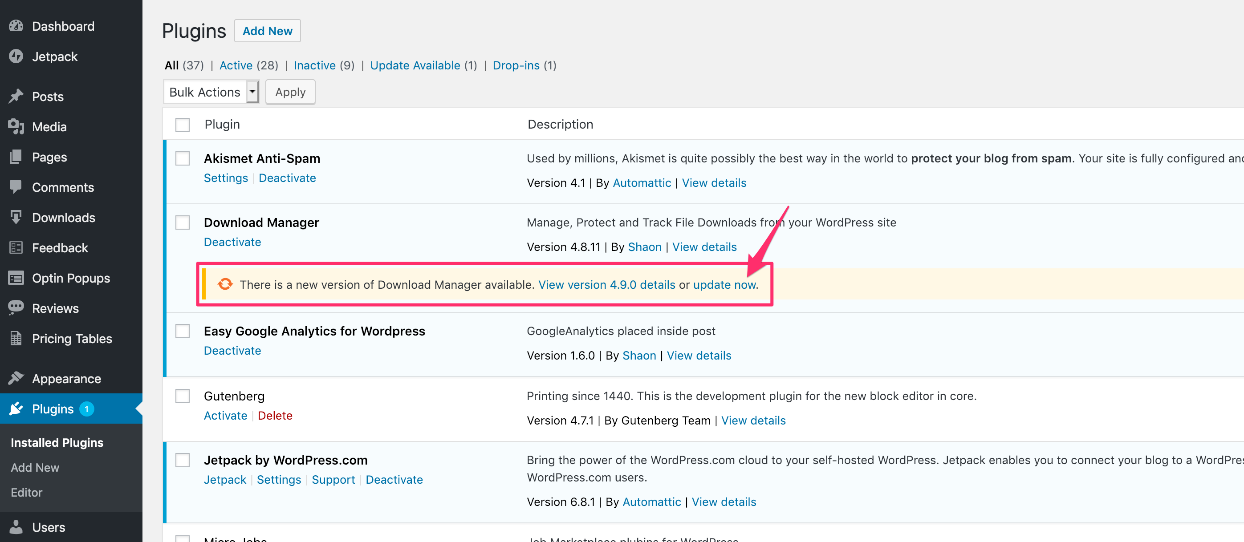Click the Posts pushpin icon

[16, 97]
